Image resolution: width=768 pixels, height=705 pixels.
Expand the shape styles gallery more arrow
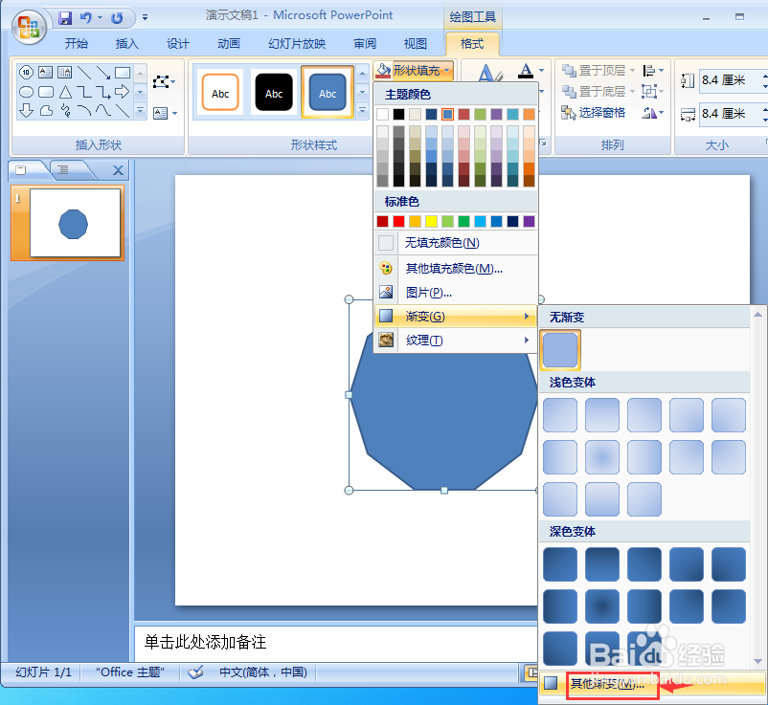click(x=362, y=111)
